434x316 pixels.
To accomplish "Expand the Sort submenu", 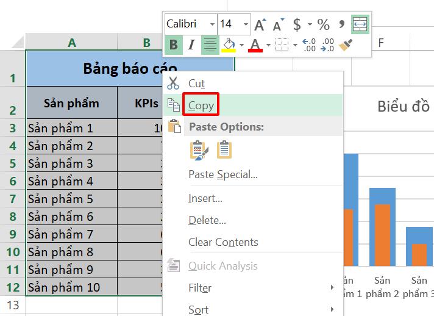I will (253, 309).
